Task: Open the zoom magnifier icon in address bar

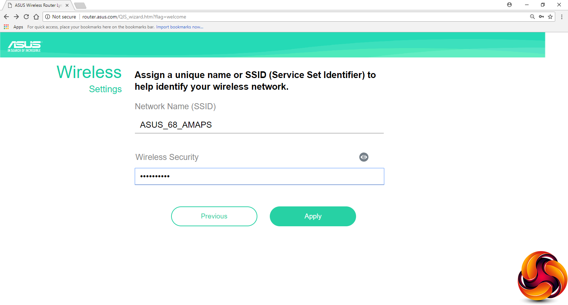Action: (x=532, y=17)
